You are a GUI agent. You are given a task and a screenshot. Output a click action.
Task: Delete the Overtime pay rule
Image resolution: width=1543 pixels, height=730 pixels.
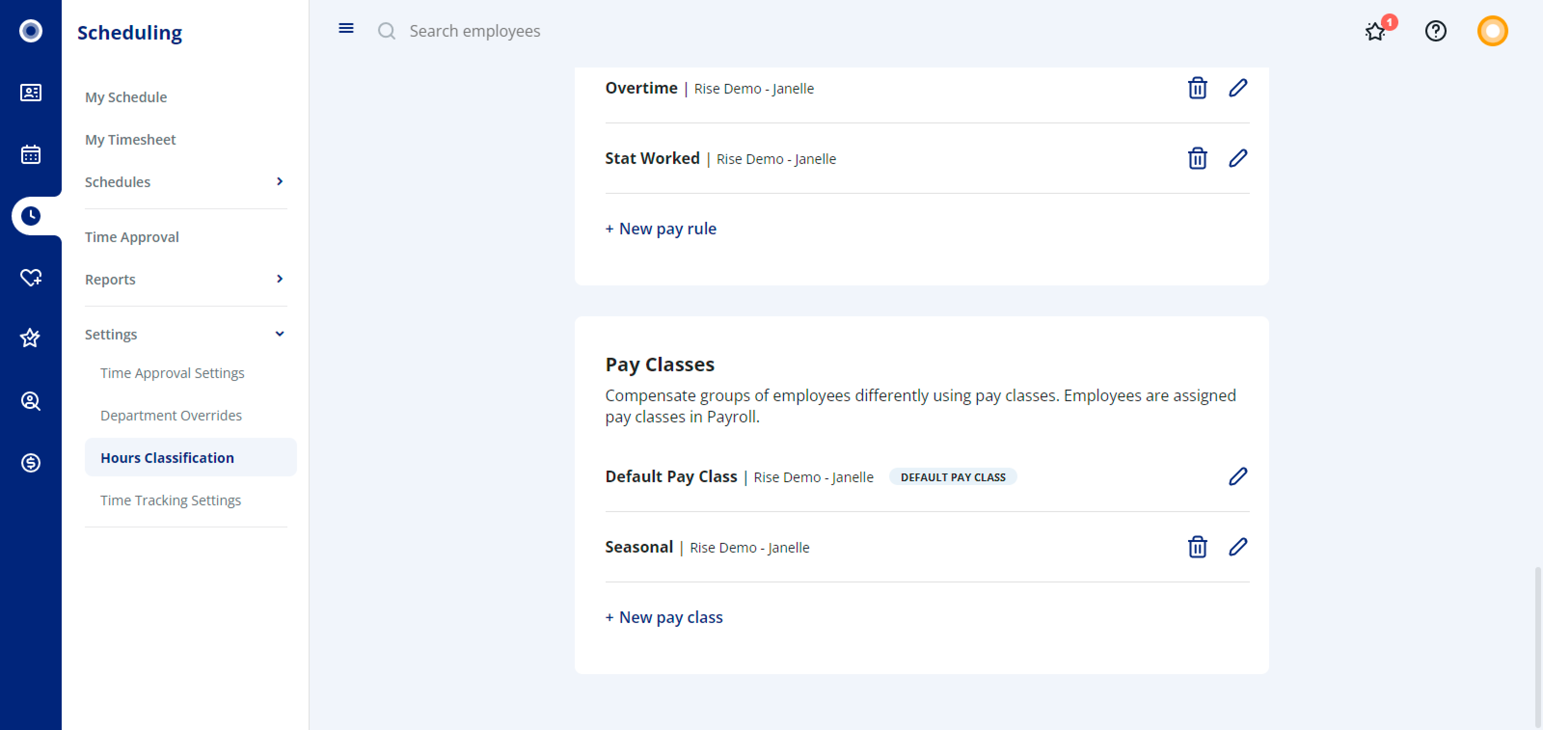(1197, 88)
